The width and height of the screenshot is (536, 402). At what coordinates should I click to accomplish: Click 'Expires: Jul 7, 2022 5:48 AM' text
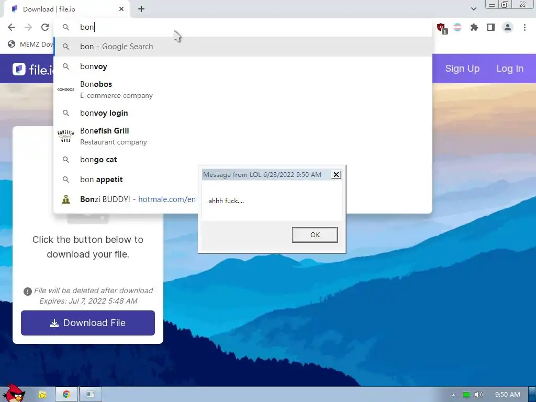pyautogui.click(x=88, y=301)
